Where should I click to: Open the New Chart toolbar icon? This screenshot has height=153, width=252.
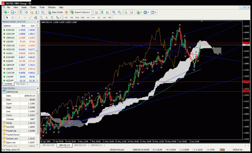pos(5,12)
